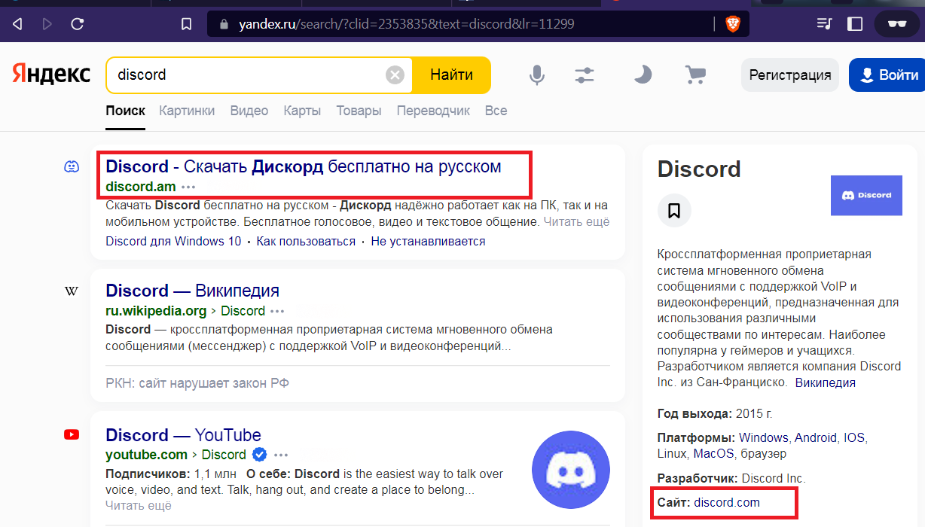Switch to the Видео tab

[x=249, y=111]
